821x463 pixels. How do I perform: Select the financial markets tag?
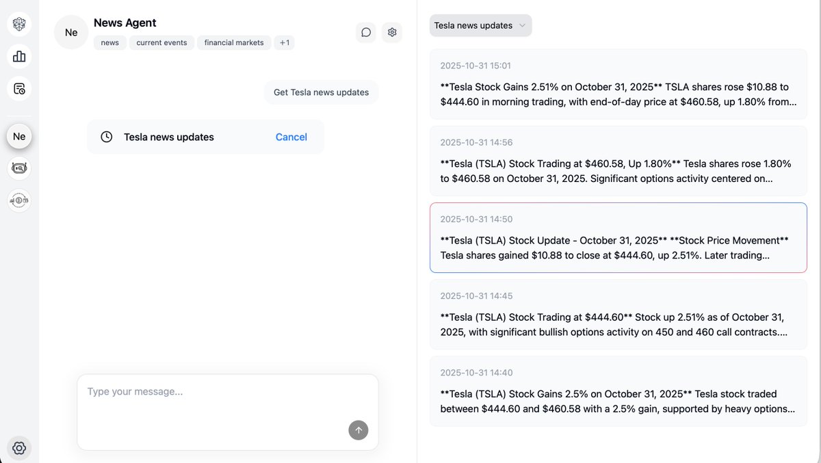click(234, 42)
